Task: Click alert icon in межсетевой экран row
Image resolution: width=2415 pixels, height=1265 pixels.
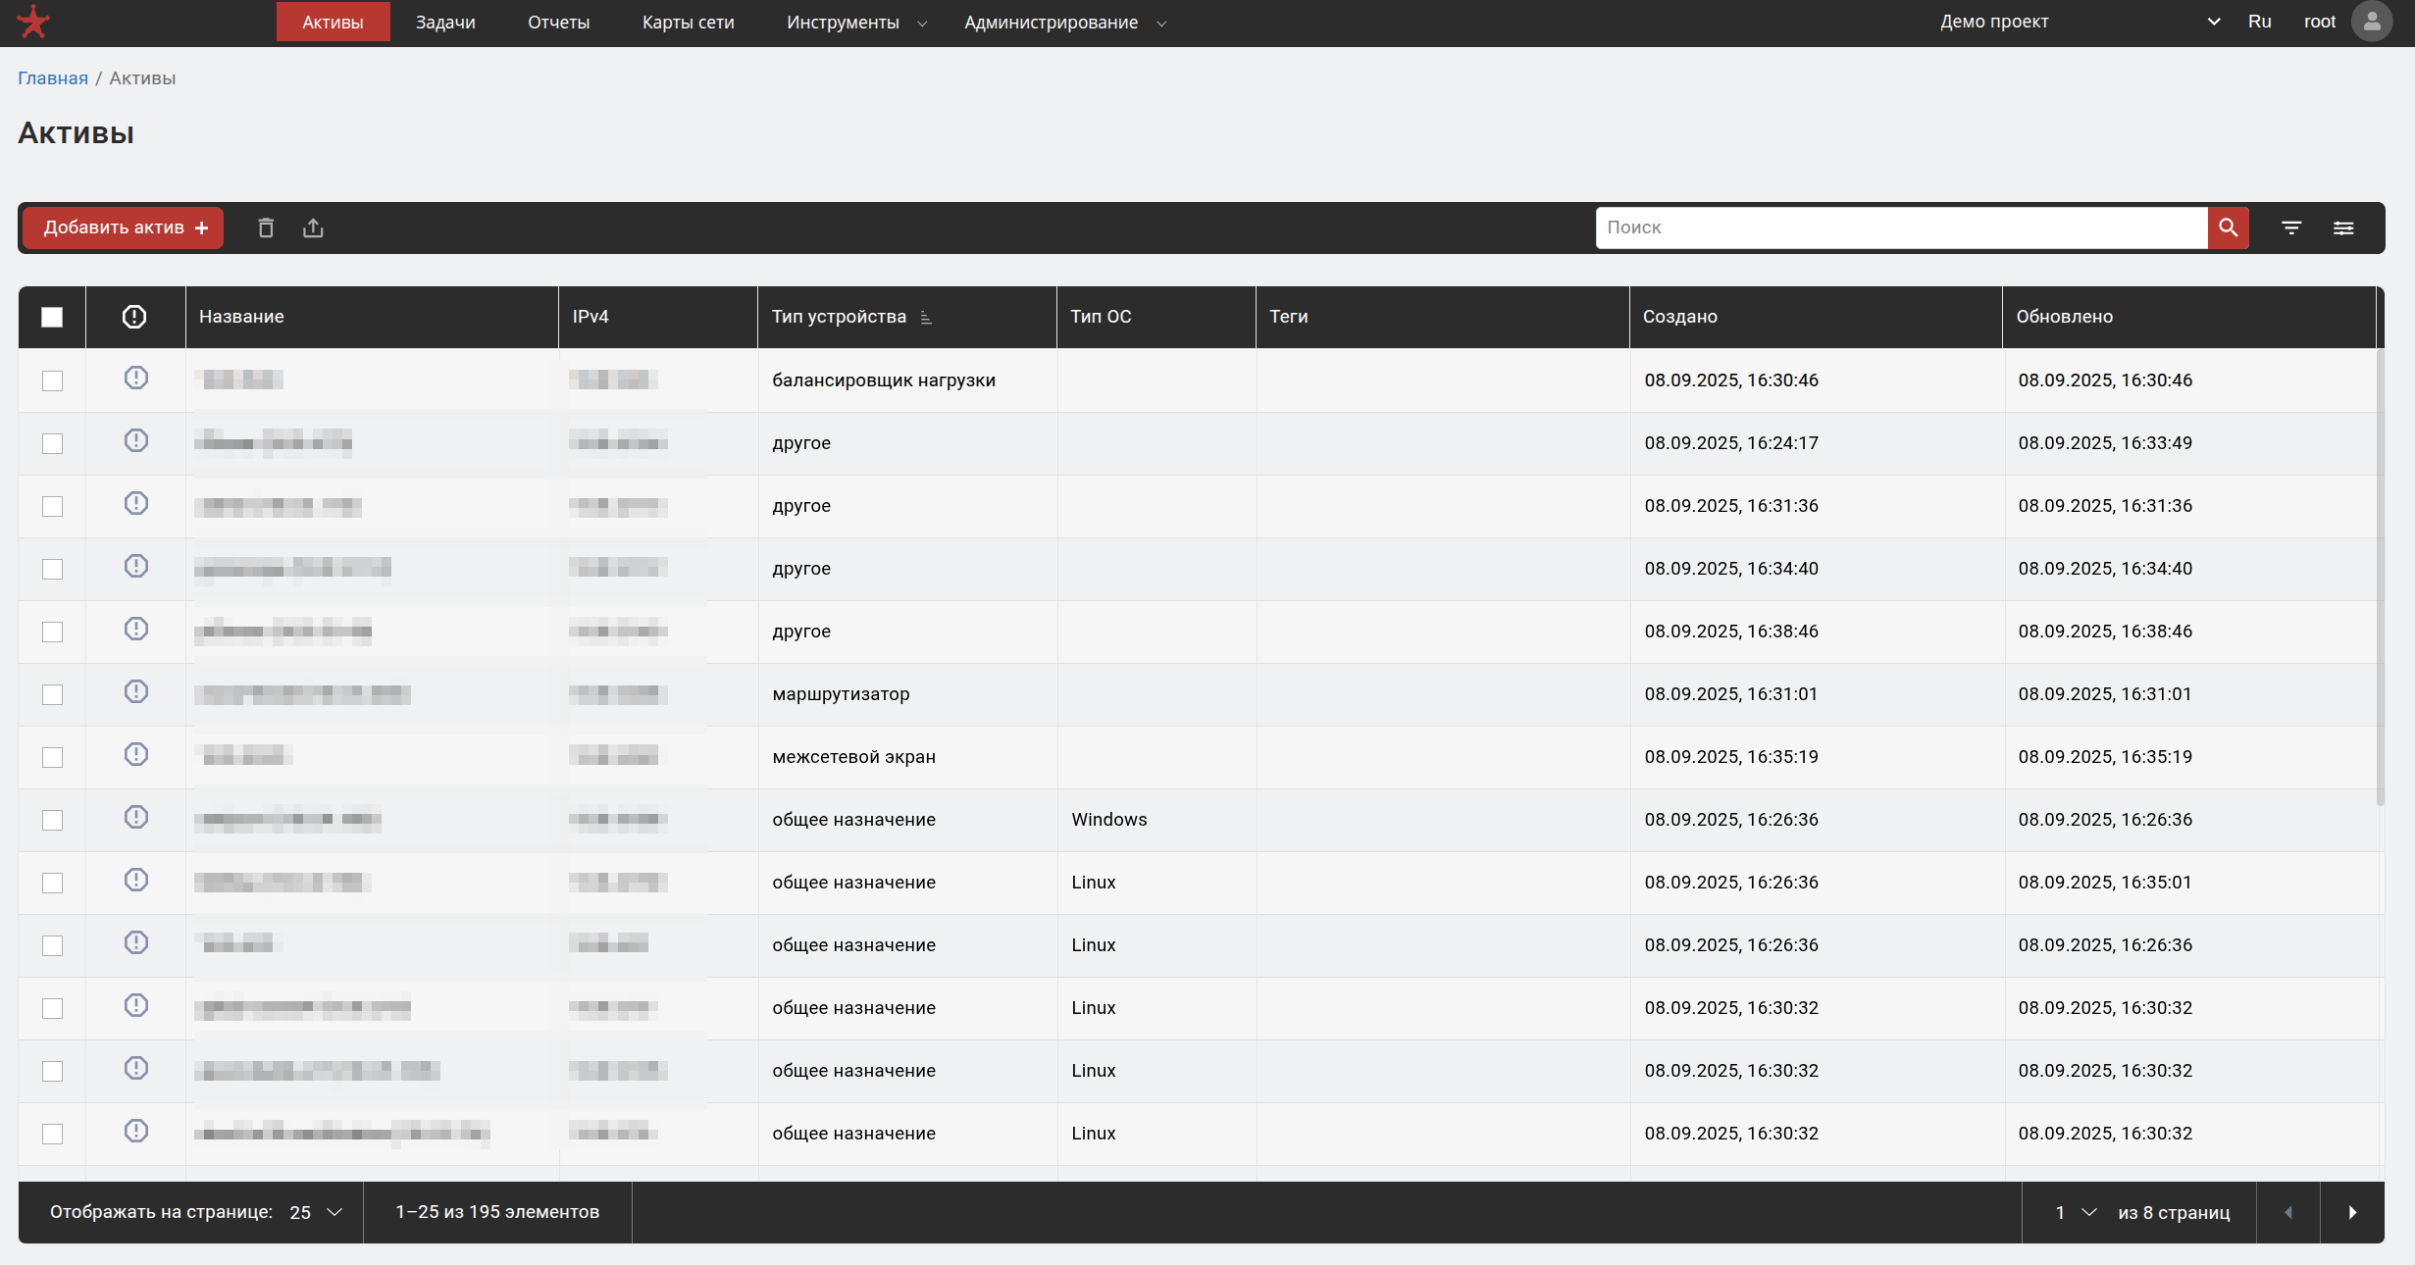Action: [136, 754]
